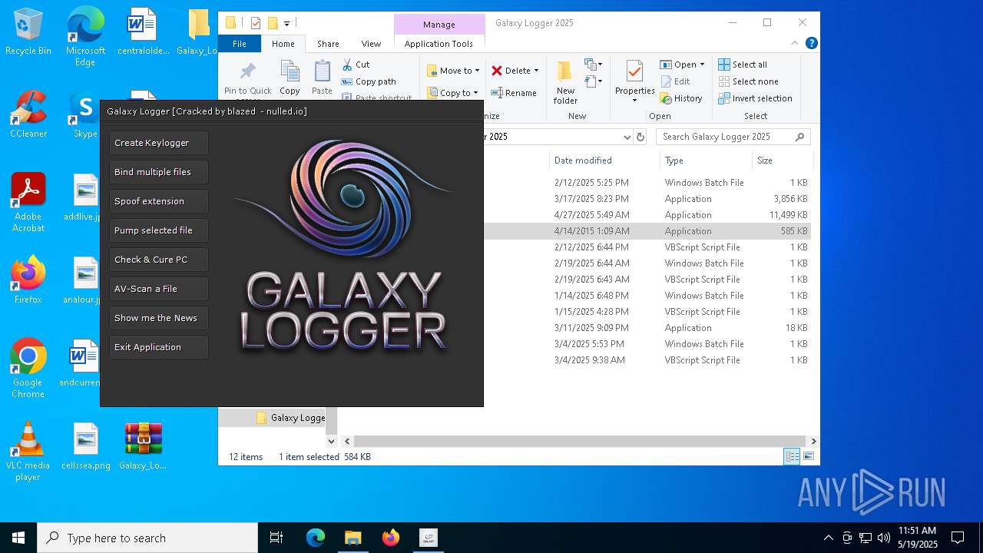Click the Create Keylogger button
Image resolution: width=983 pixels, height=553 pixels.
coord(158,143)
